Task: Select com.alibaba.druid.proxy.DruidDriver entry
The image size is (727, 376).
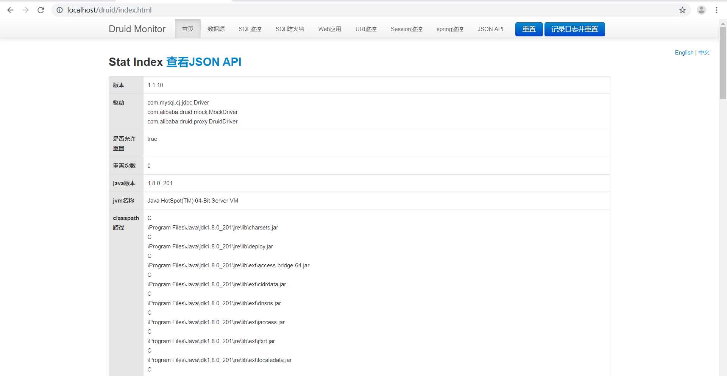Action: [x=192, y=122]
